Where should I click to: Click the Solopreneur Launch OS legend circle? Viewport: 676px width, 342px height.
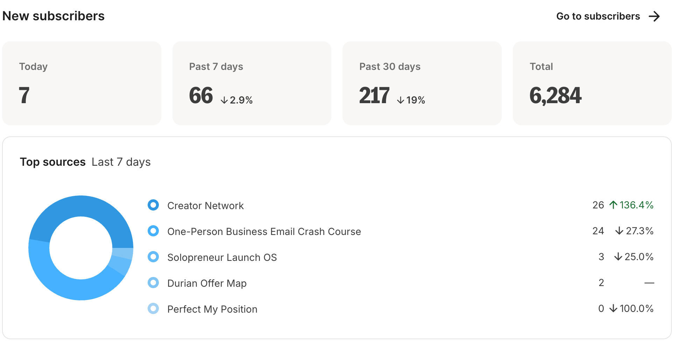tap(153, 257)
